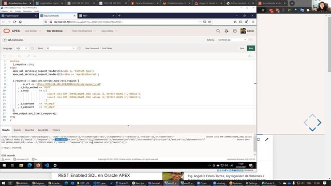Image resolution: width=331 pixels, height=186 pixels.
Task: Click the right arrow of the navigation diamond
Action: coord(319,123)
